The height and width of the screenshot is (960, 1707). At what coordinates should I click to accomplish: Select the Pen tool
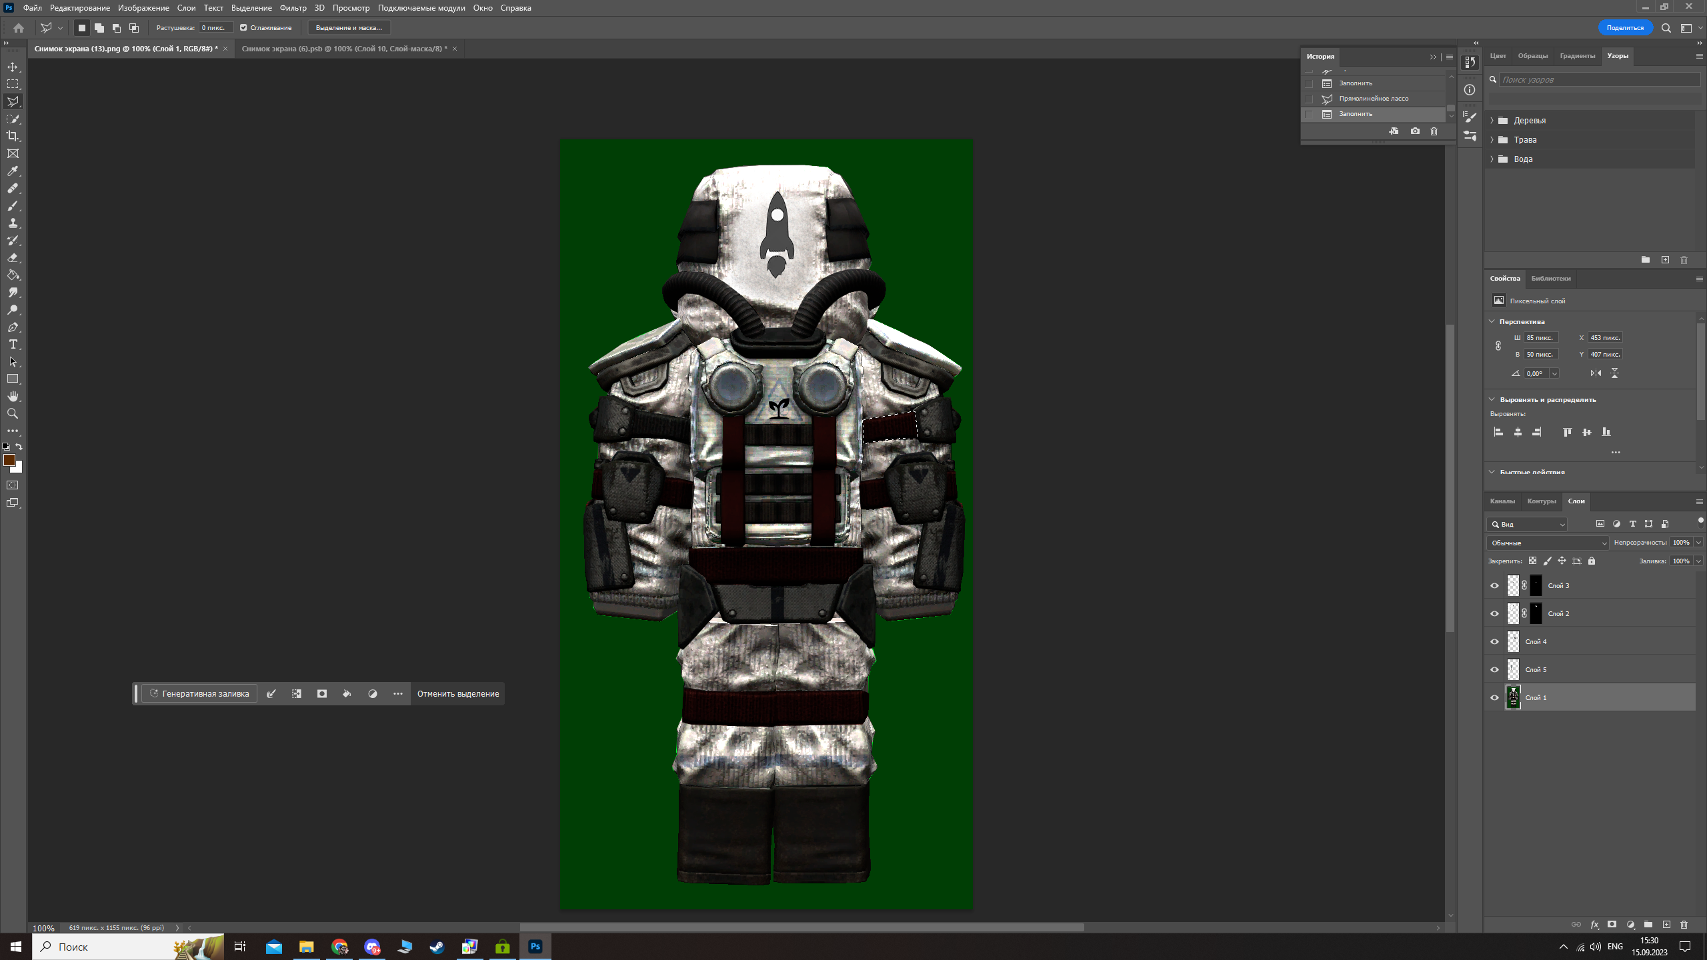pos(13,327)
